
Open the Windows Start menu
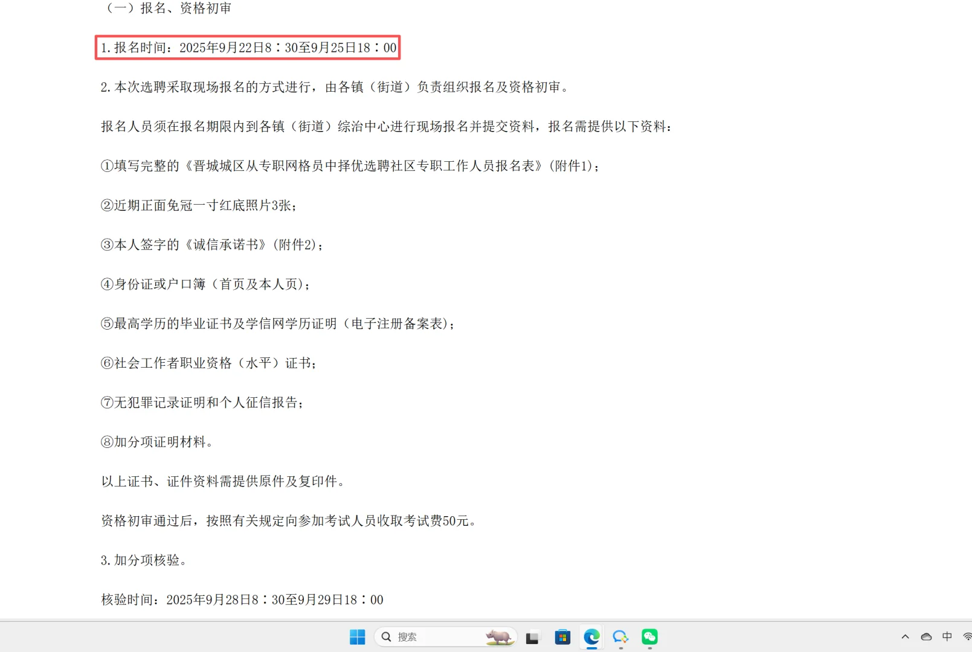(x=357, y=637)
